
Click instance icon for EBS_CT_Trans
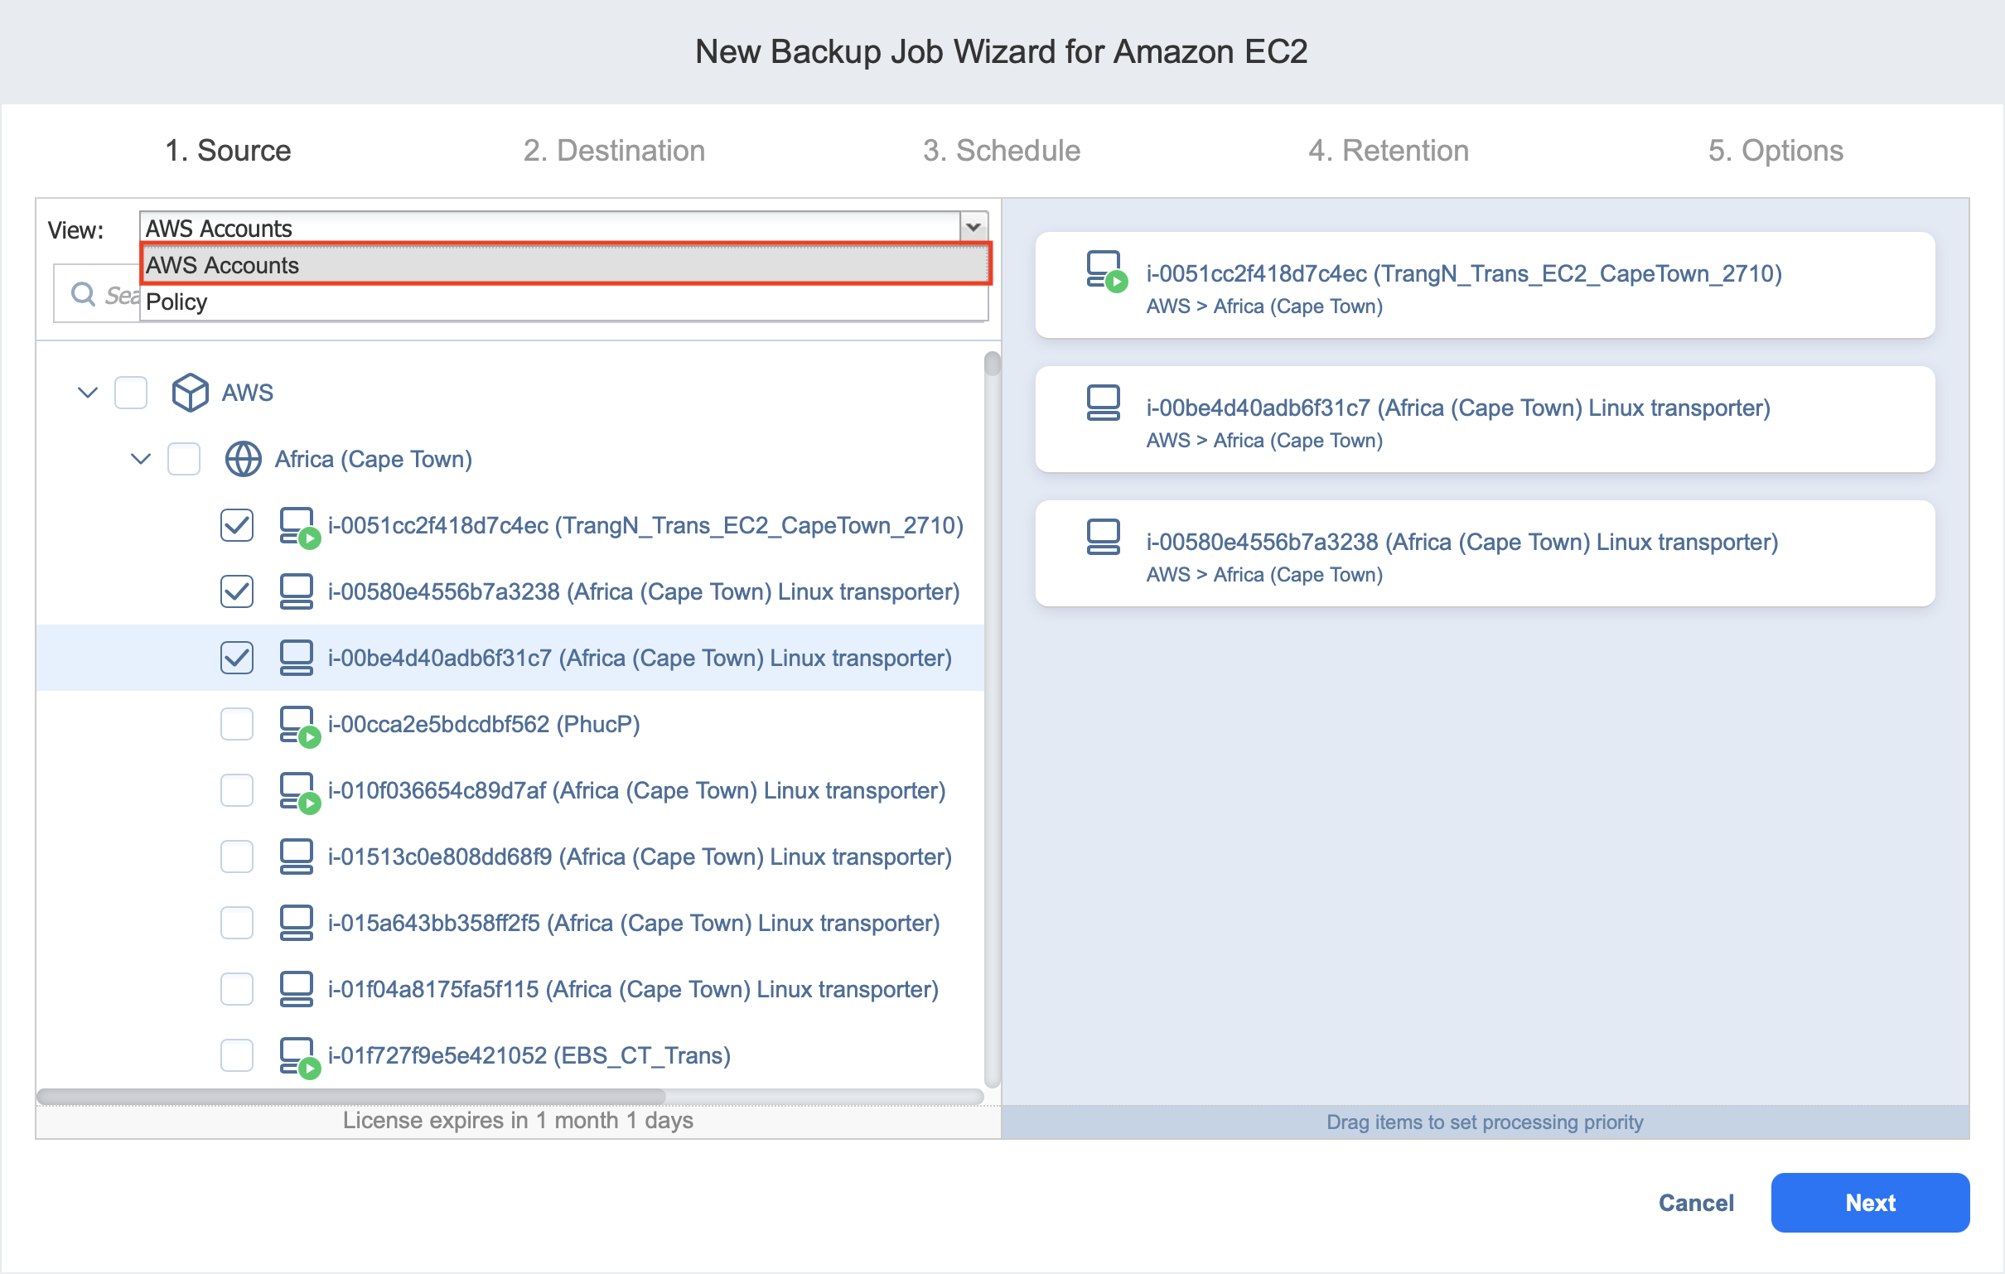click(x=297, y=1056)
